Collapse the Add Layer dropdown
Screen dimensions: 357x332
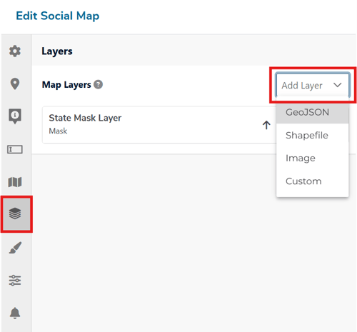click(x=312, y=85)
